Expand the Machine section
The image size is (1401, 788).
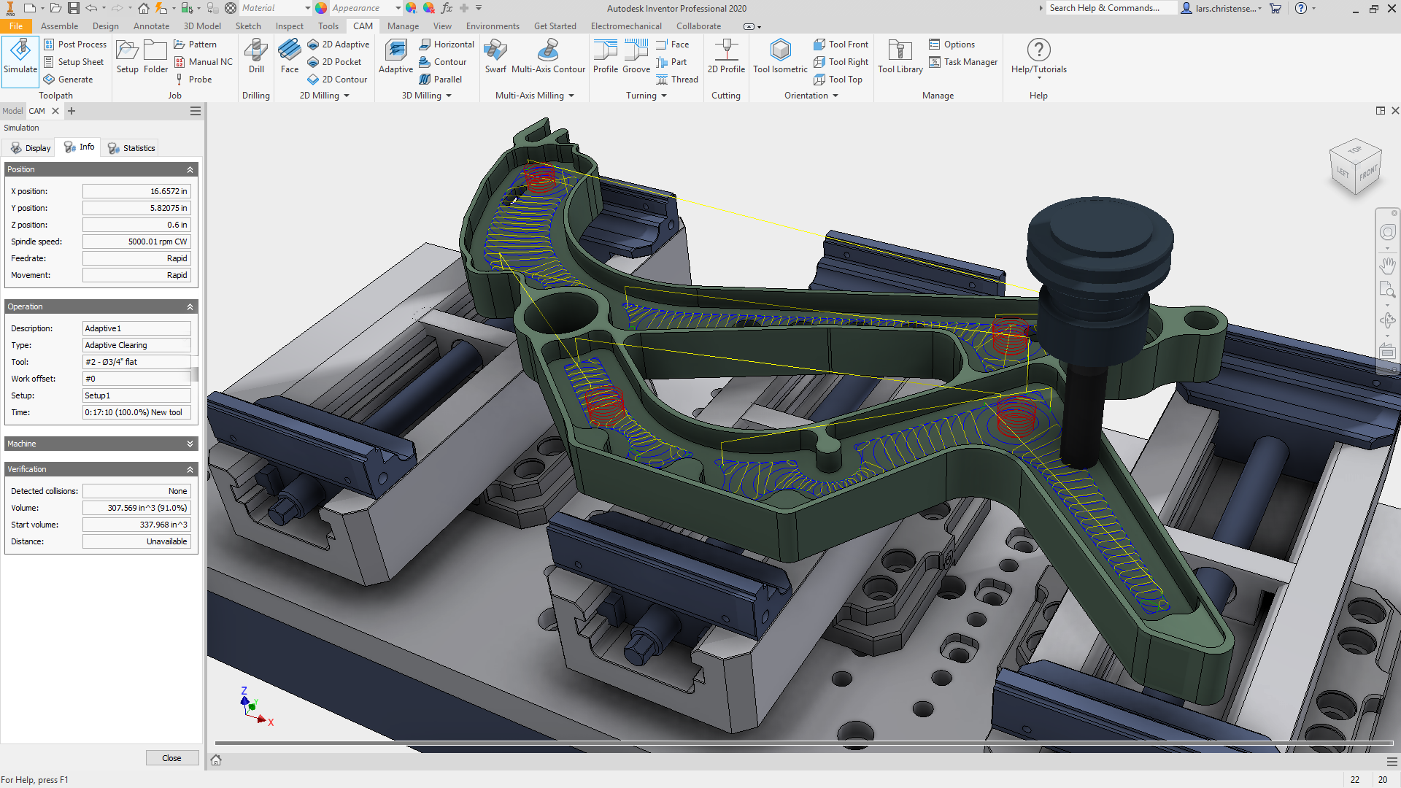pos(190,443)
